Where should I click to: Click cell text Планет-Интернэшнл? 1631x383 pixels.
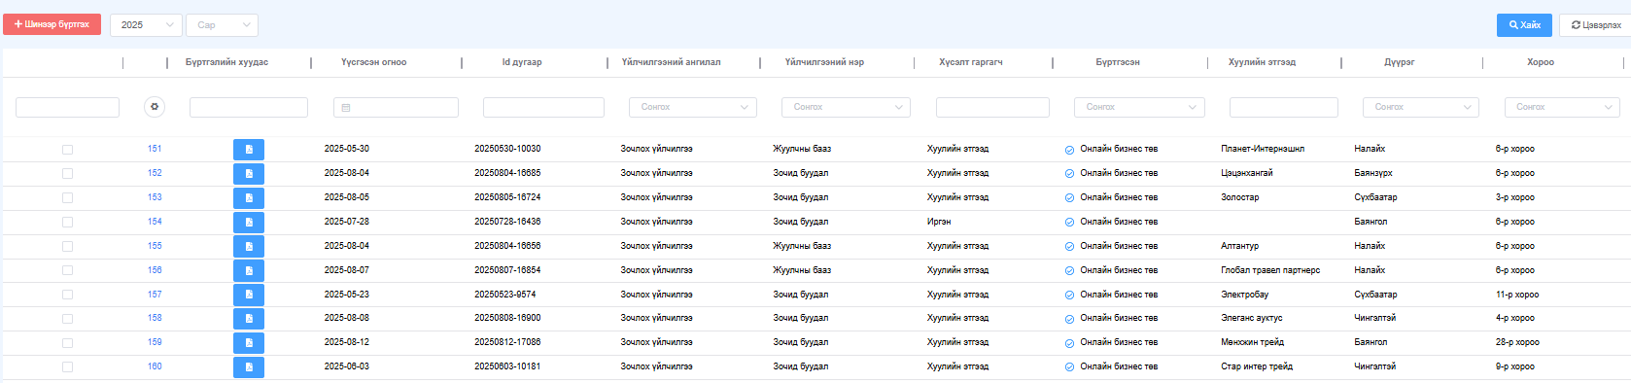click(x=1263, y=149)
